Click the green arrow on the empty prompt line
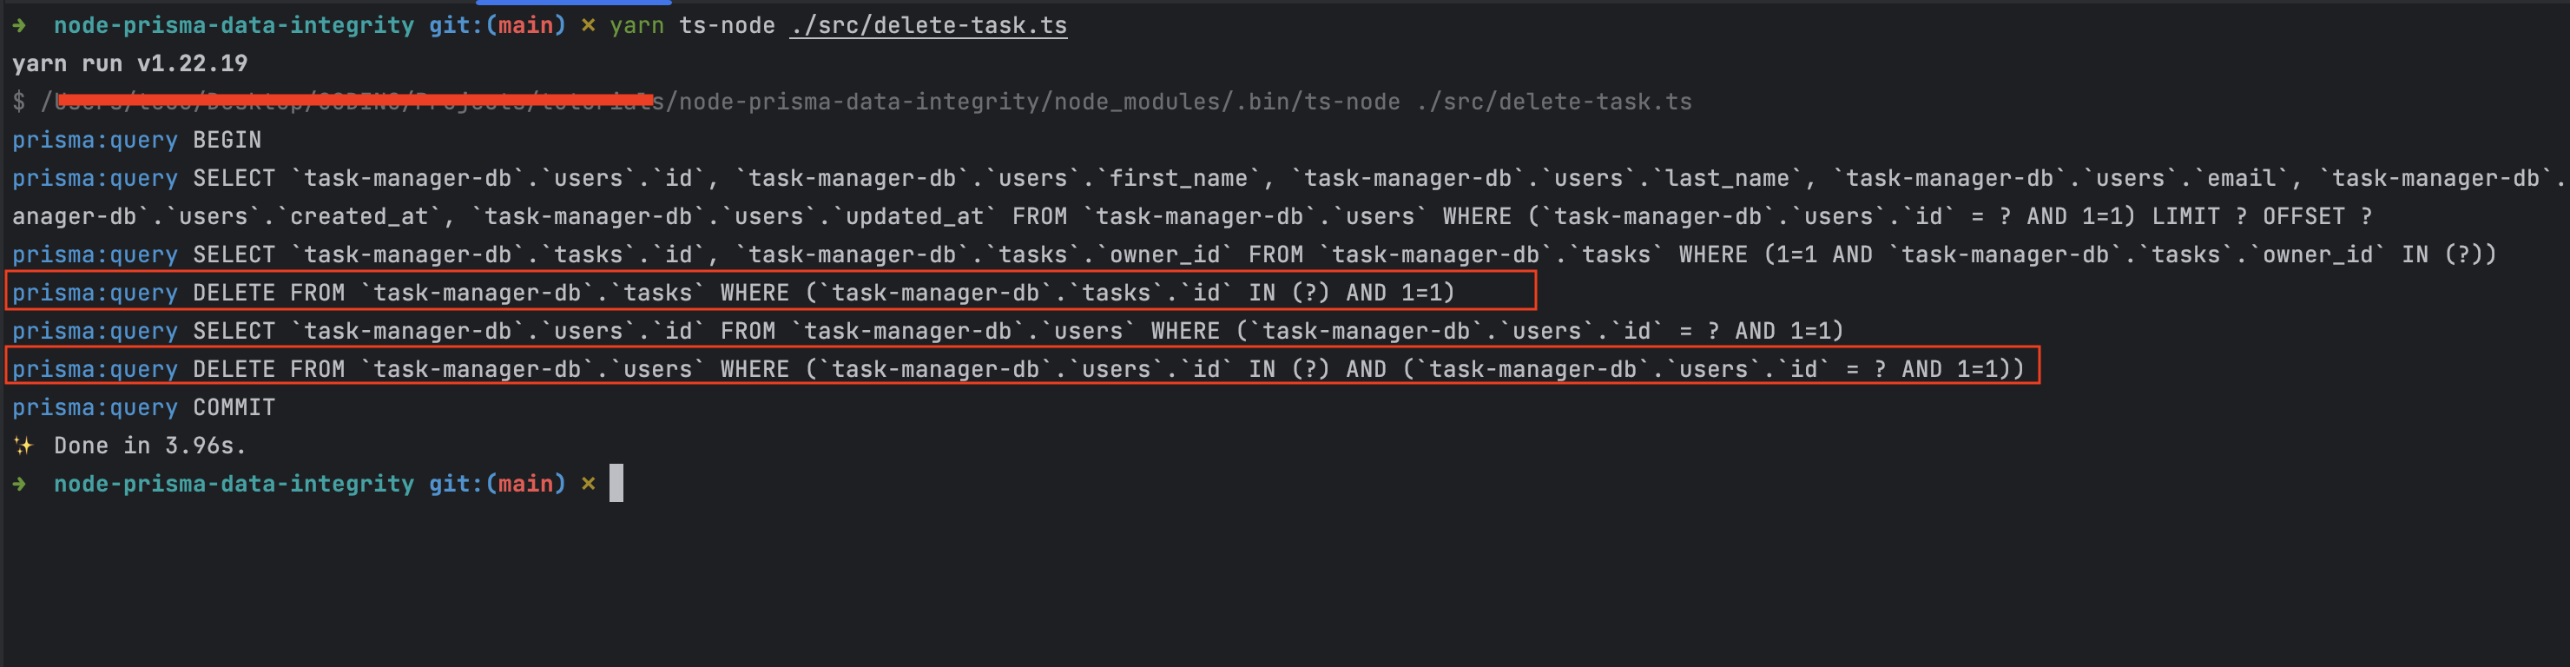The height and width of the screenshot is (667, 2570). point(19,485)
